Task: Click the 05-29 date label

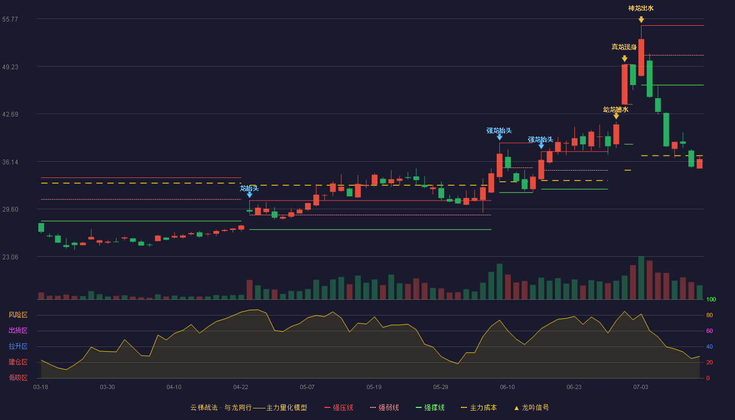Action: coord(441,387)
